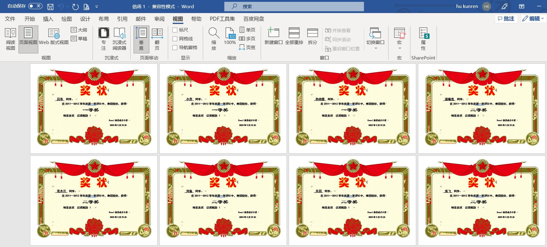Switch to the Mailings tab
The height and width of the screenshot is (247, 547).
141,19
